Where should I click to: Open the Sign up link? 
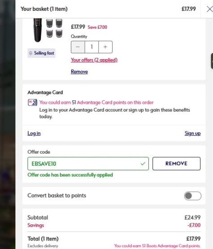coord(192,133)
